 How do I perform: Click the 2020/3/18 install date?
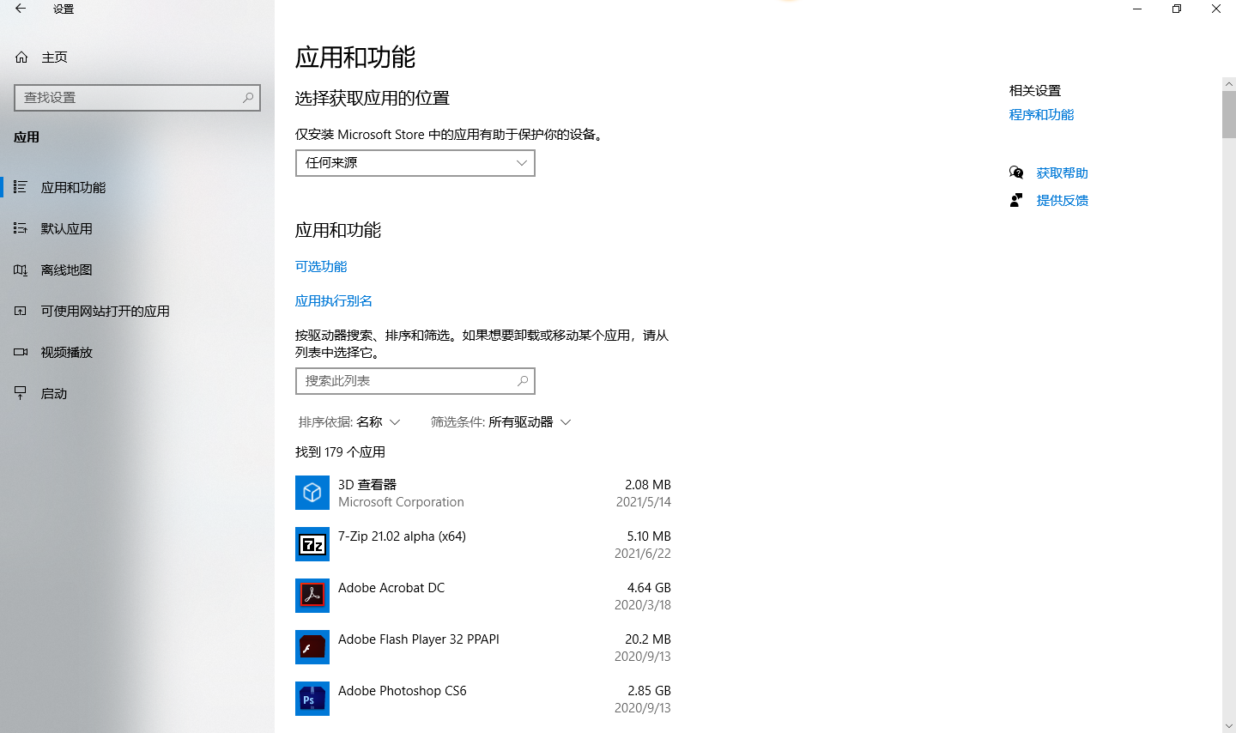tap(643, 605)
